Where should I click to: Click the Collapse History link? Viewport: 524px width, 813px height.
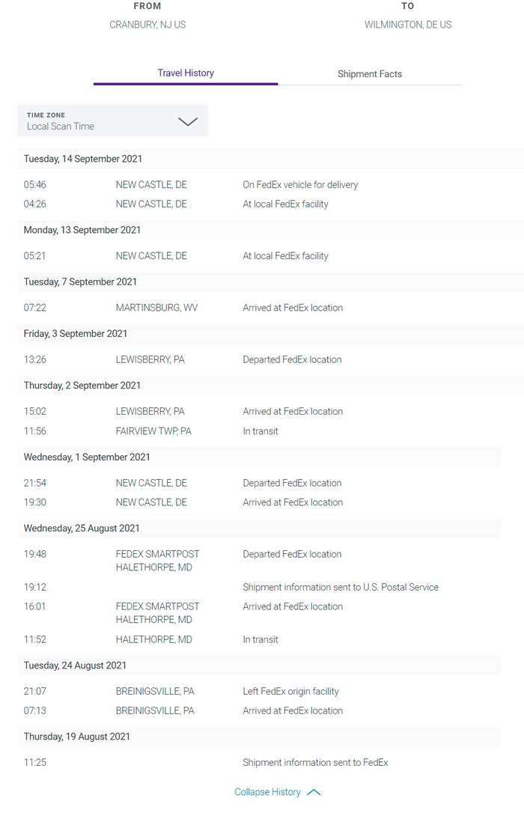(x=267, y=792)
